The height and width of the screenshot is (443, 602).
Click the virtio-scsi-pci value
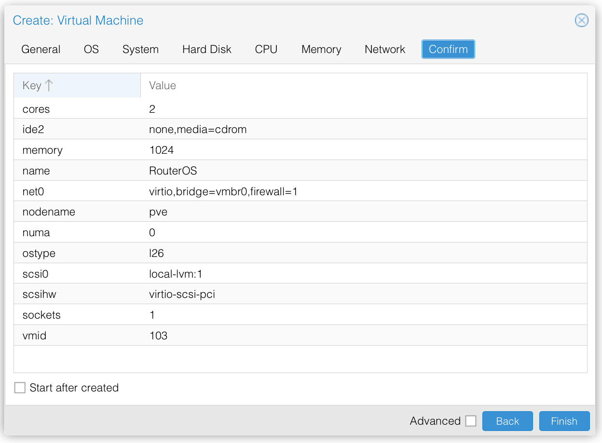coord(182,294)
